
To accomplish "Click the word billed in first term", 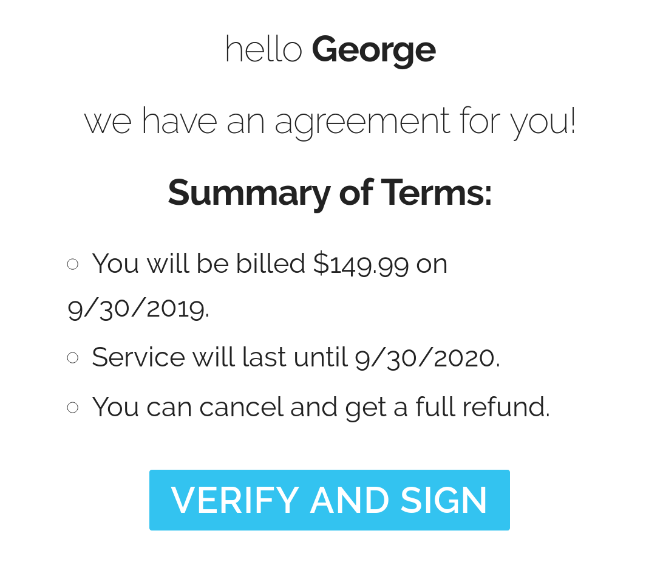I will click(270, 263).
